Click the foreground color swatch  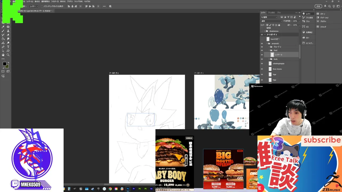pos(4,64)
